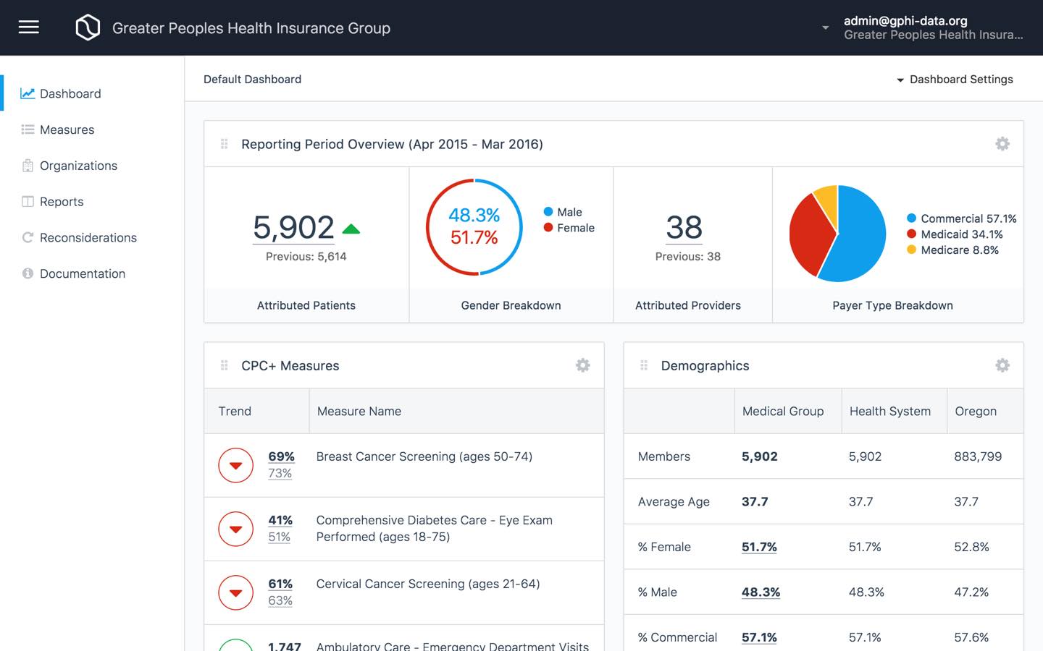Toggle Medicaid legend in Payer Type
1043x651 pixels.
tap(954, 234)
